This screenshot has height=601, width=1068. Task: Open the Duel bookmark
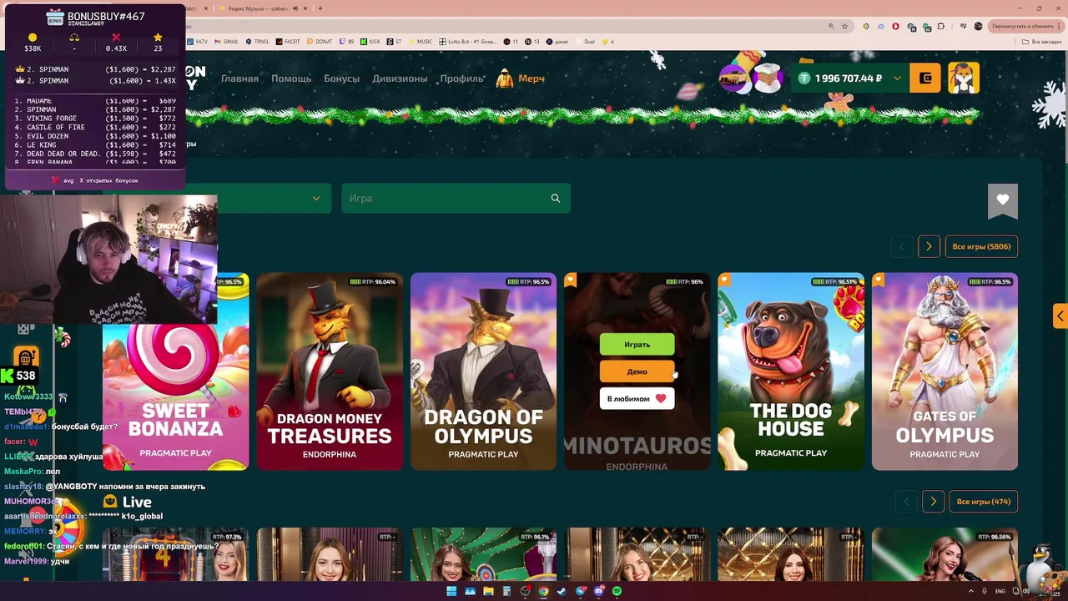pyautogui.click(x=585, y=41)
